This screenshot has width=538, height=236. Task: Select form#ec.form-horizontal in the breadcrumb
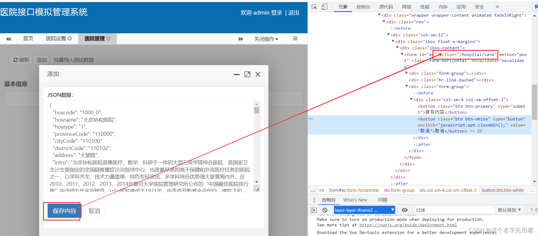[354, 190]
